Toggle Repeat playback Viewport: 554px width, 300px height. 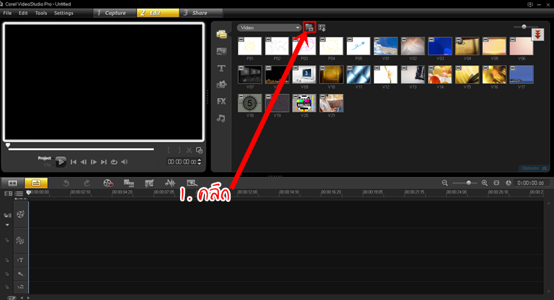pos(114,162)
